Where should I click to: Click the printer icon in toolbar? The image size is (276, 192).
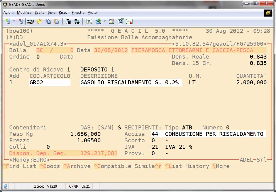30,21
